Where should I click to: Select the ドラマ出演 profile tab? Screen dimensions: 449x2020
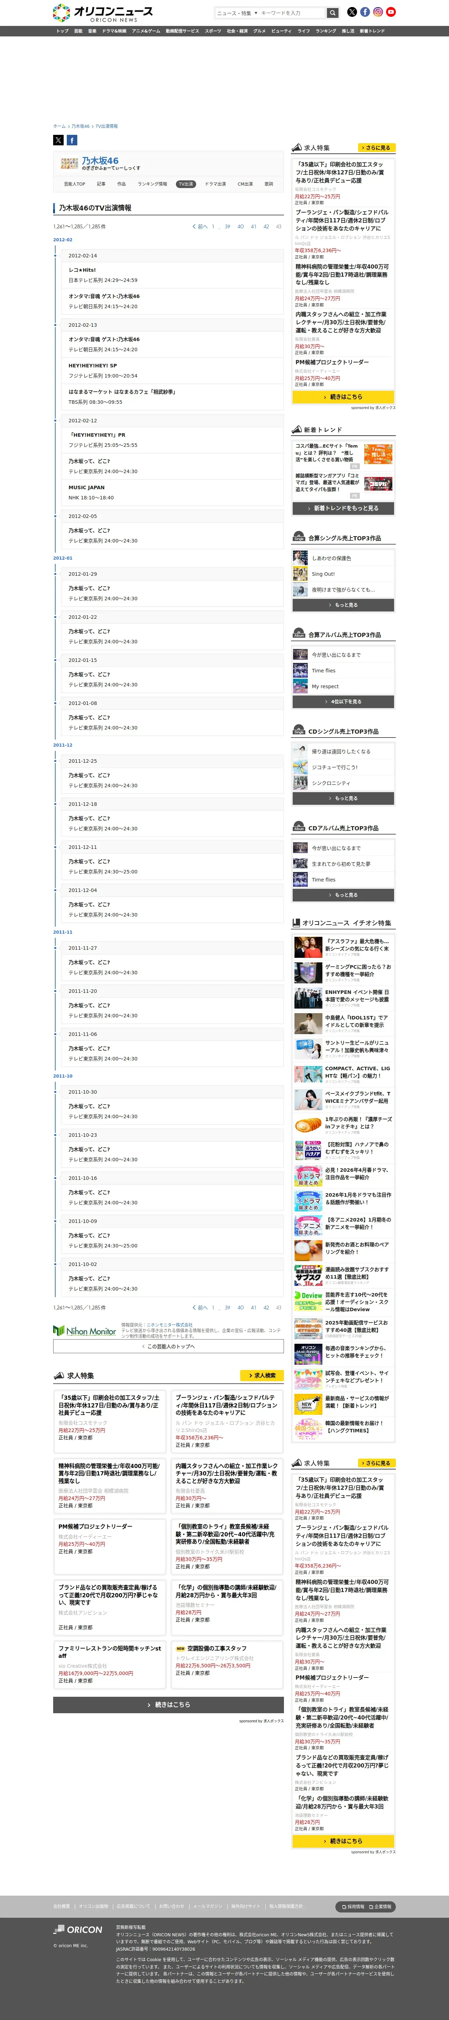coord(215,184)
